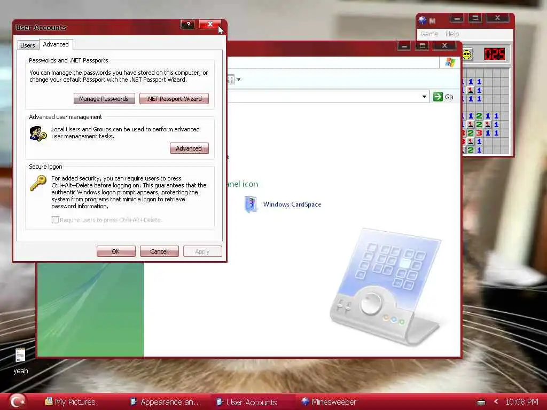Image resolution: width=547 pixels, height=410 pixels.
Task: Click the Windows flag logo in Control Panel
Action: 450,62
